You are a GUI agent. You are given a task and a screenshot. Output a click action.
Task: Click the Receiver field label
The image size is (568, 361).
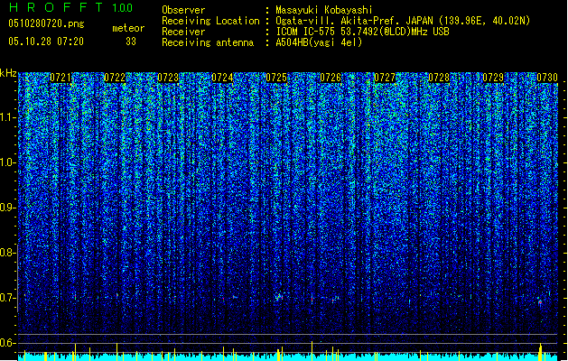183,32
